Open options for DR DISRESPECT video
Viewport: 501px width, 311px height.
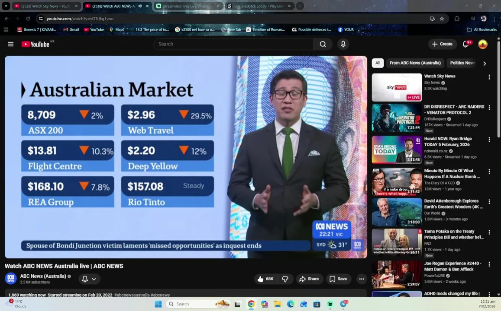coord(489,108)
